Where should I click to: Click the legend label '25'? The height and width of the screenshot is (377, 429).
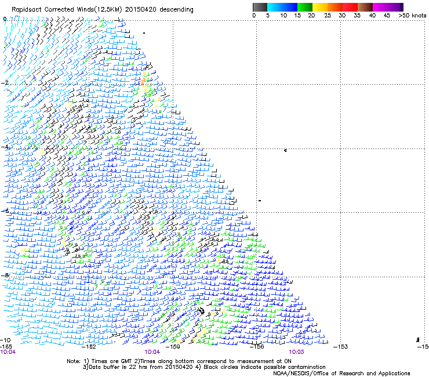(x=328, y=16)
